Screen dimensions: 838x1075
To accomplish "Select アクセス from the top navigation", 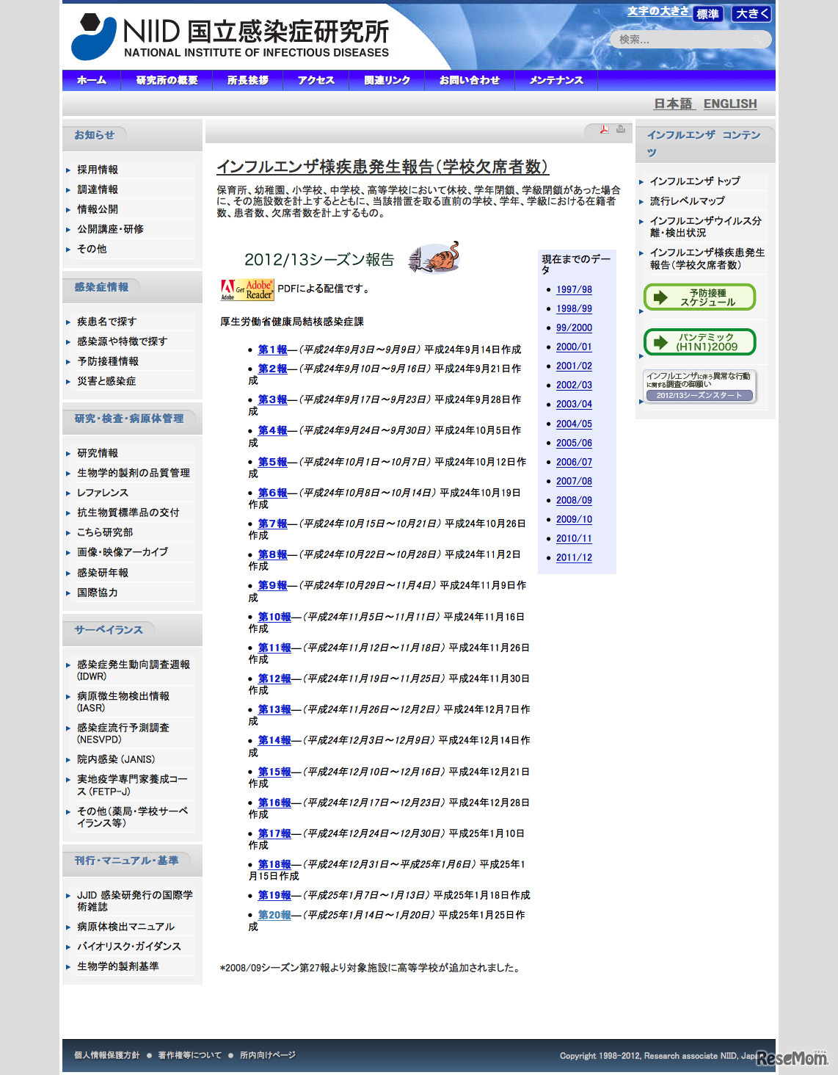I will [x=316, y=80].
